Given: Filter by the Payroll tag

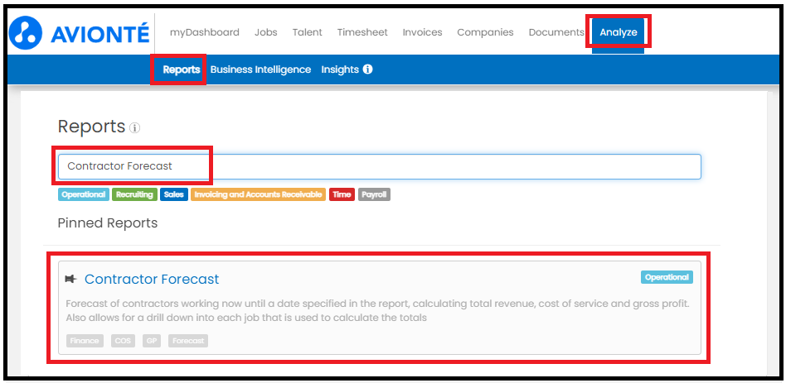Looking at the screenshot, I should pyautogui.click(x=374, y=194).
